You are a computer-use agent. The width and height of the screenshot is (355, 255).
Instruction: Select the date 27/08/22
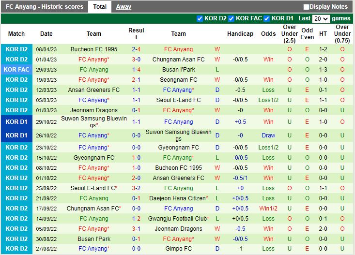tap(46, 249)
